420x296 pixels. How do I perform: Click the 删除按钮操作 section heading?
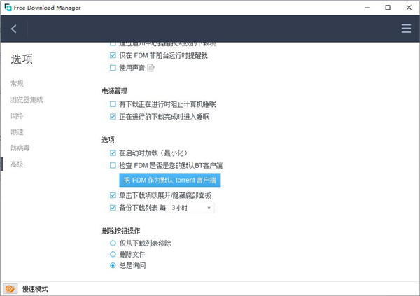tap(121, 231)
